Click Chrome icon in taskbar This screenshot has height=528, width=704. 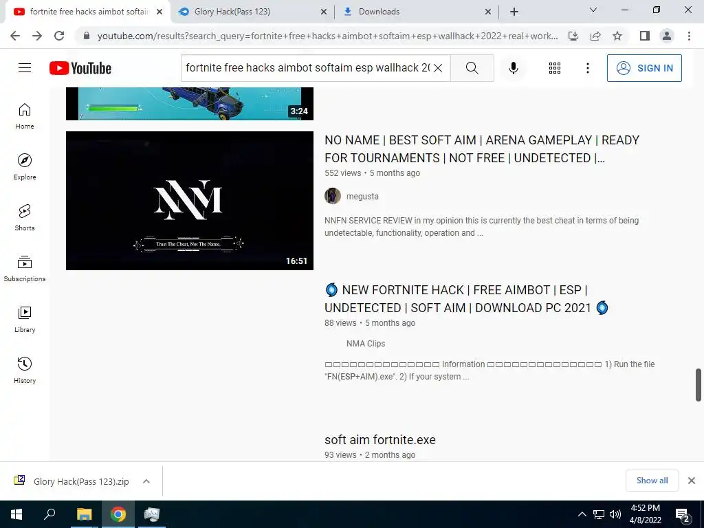pos(118,514)
